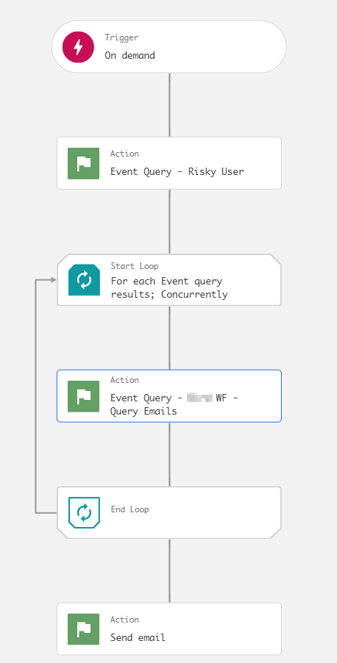Select the 'End Loop' label
The width and height of the screenshot is (337, 663).
[130, 509]
